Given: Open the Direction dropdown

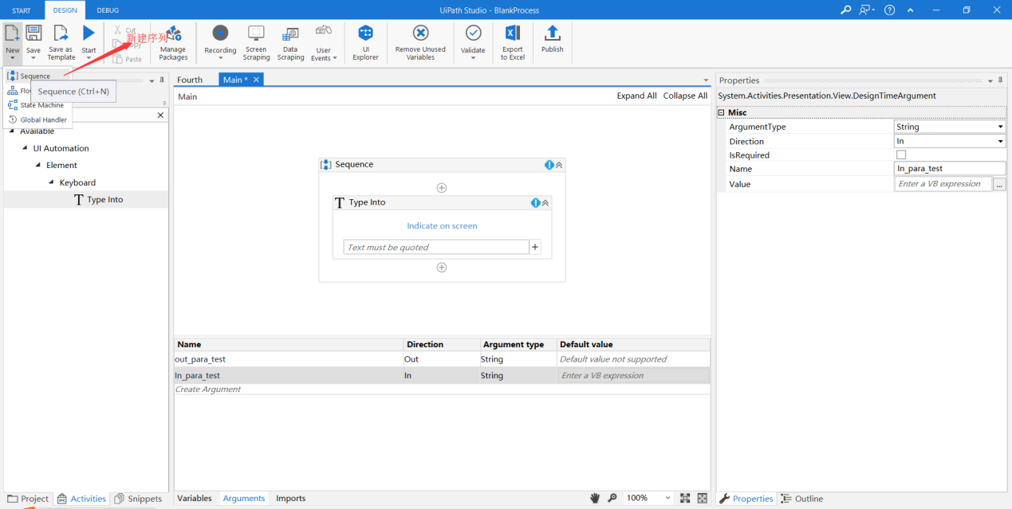Looking at the screenshot, I should [1000, 140].
